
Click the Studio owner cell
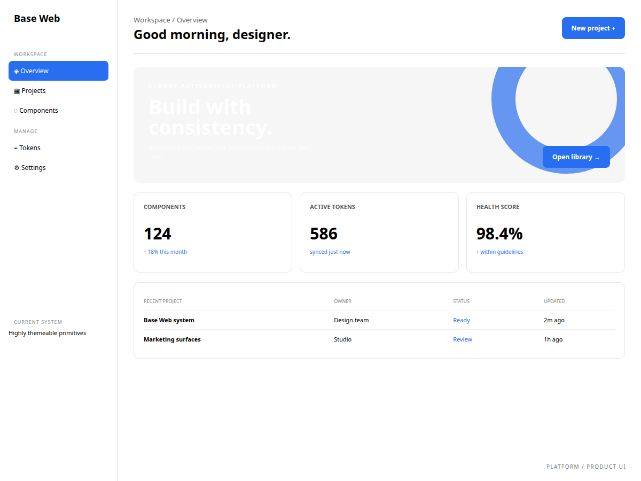[x=343, y=339]
